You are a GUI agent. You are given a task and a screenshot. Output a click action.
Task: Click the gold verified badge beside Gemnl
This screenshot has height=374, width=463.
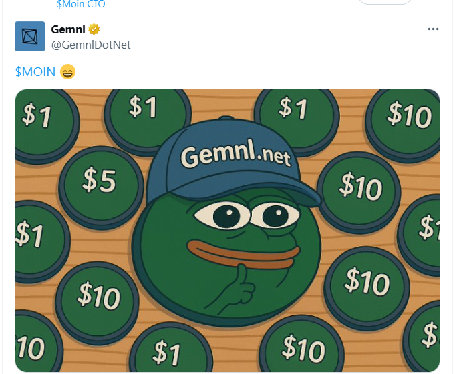tap(94, 29)
